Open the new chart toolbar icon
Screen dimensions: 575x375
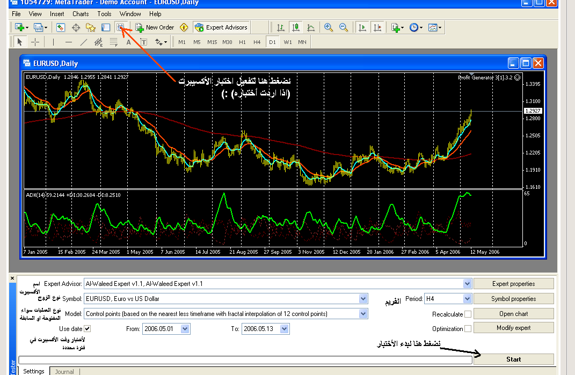(x=19, y=27)
